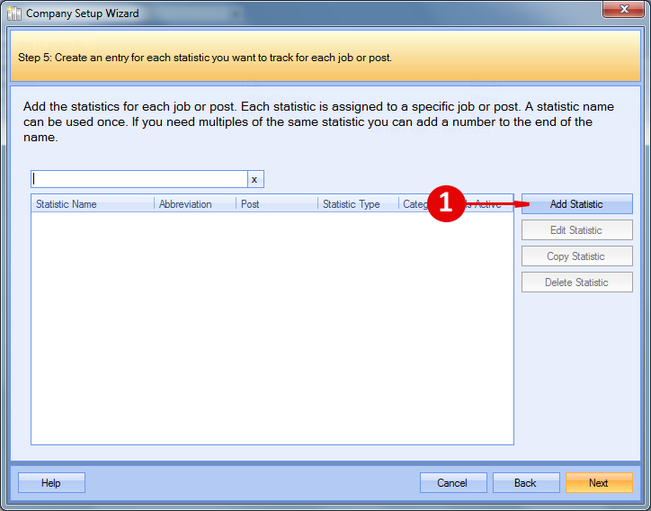Image resolution: width=651 pixels, height=511 pixels.
Task: Clear the search box with the x button
Action: [254, 179]
